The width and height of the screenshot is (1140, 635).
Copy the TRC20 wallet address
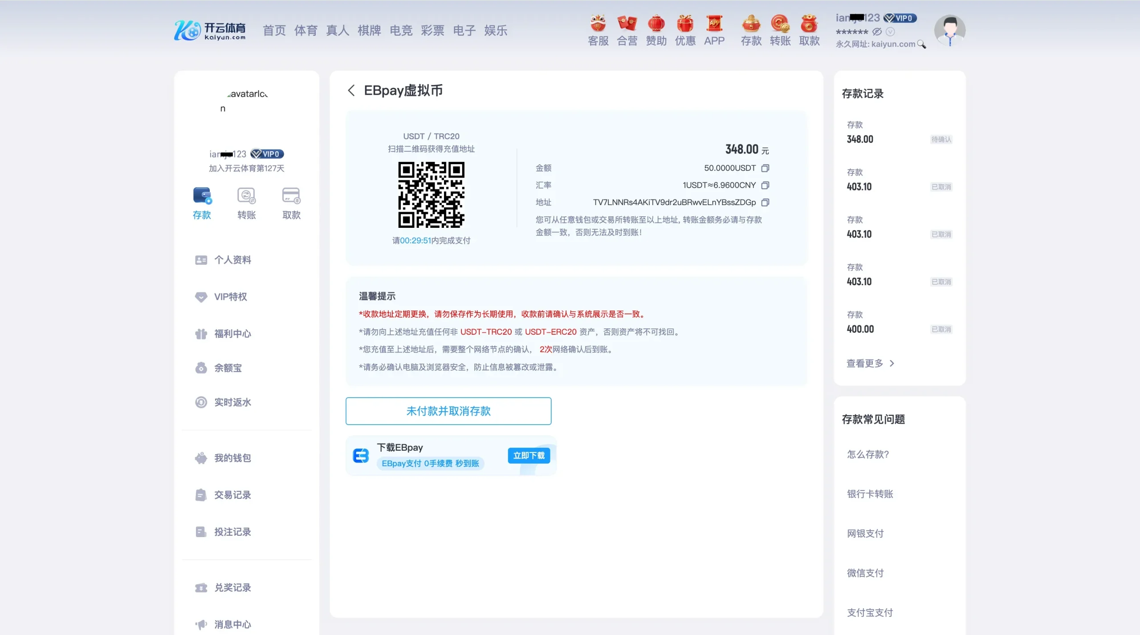(x=765, y=202)
